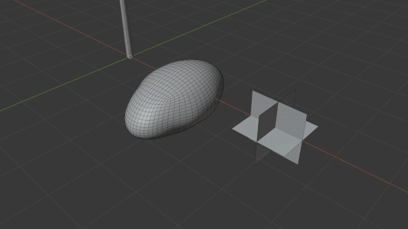
Task: Click the rod's origin point at base
Action: (x=130, y=57)
